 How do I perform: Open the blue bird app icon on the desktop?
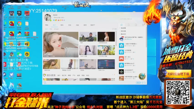12,75
